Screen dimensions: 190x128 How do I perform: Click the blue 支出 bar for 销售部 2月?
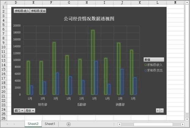(122, 82)
